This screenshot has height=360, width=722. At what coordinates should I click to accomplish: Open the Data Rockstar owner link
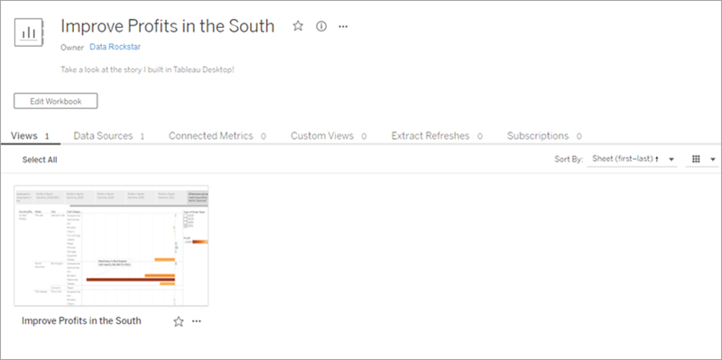point(116,47)
